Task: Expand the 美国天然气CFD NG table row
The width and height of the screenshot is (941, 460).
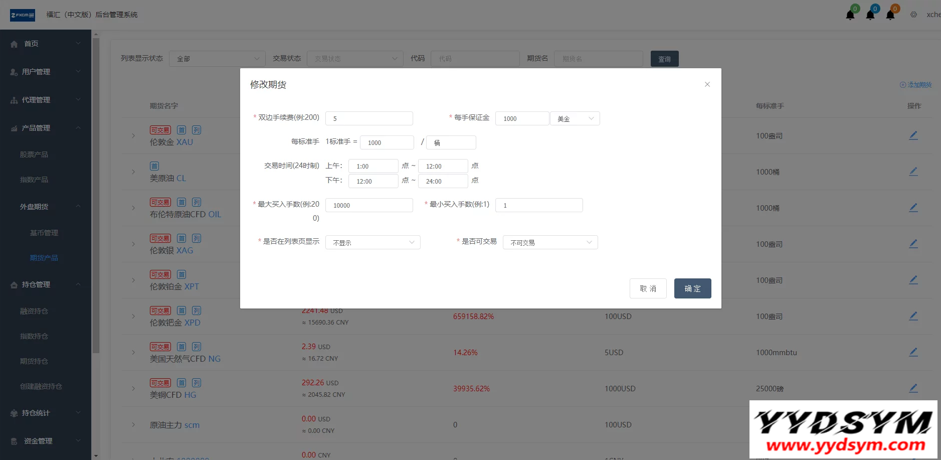Action: [x=133, y=353]
